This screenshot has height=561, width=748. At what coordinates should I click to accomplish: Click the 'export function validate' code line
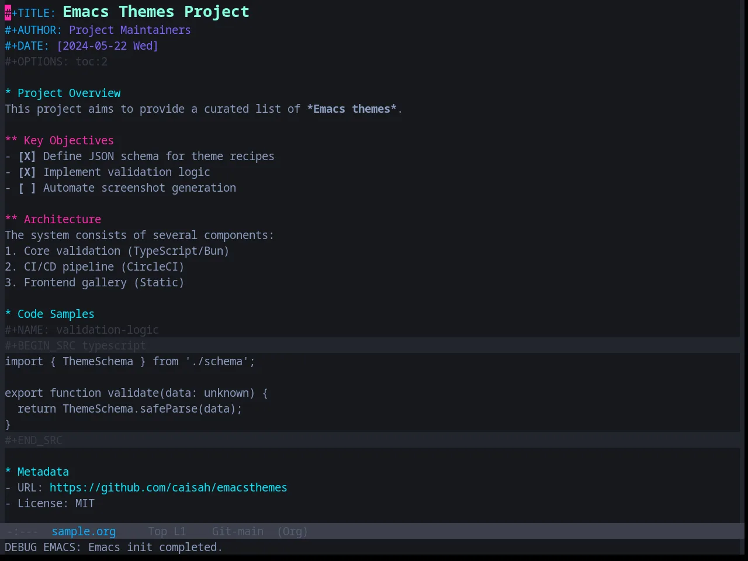tap(136, 393)
